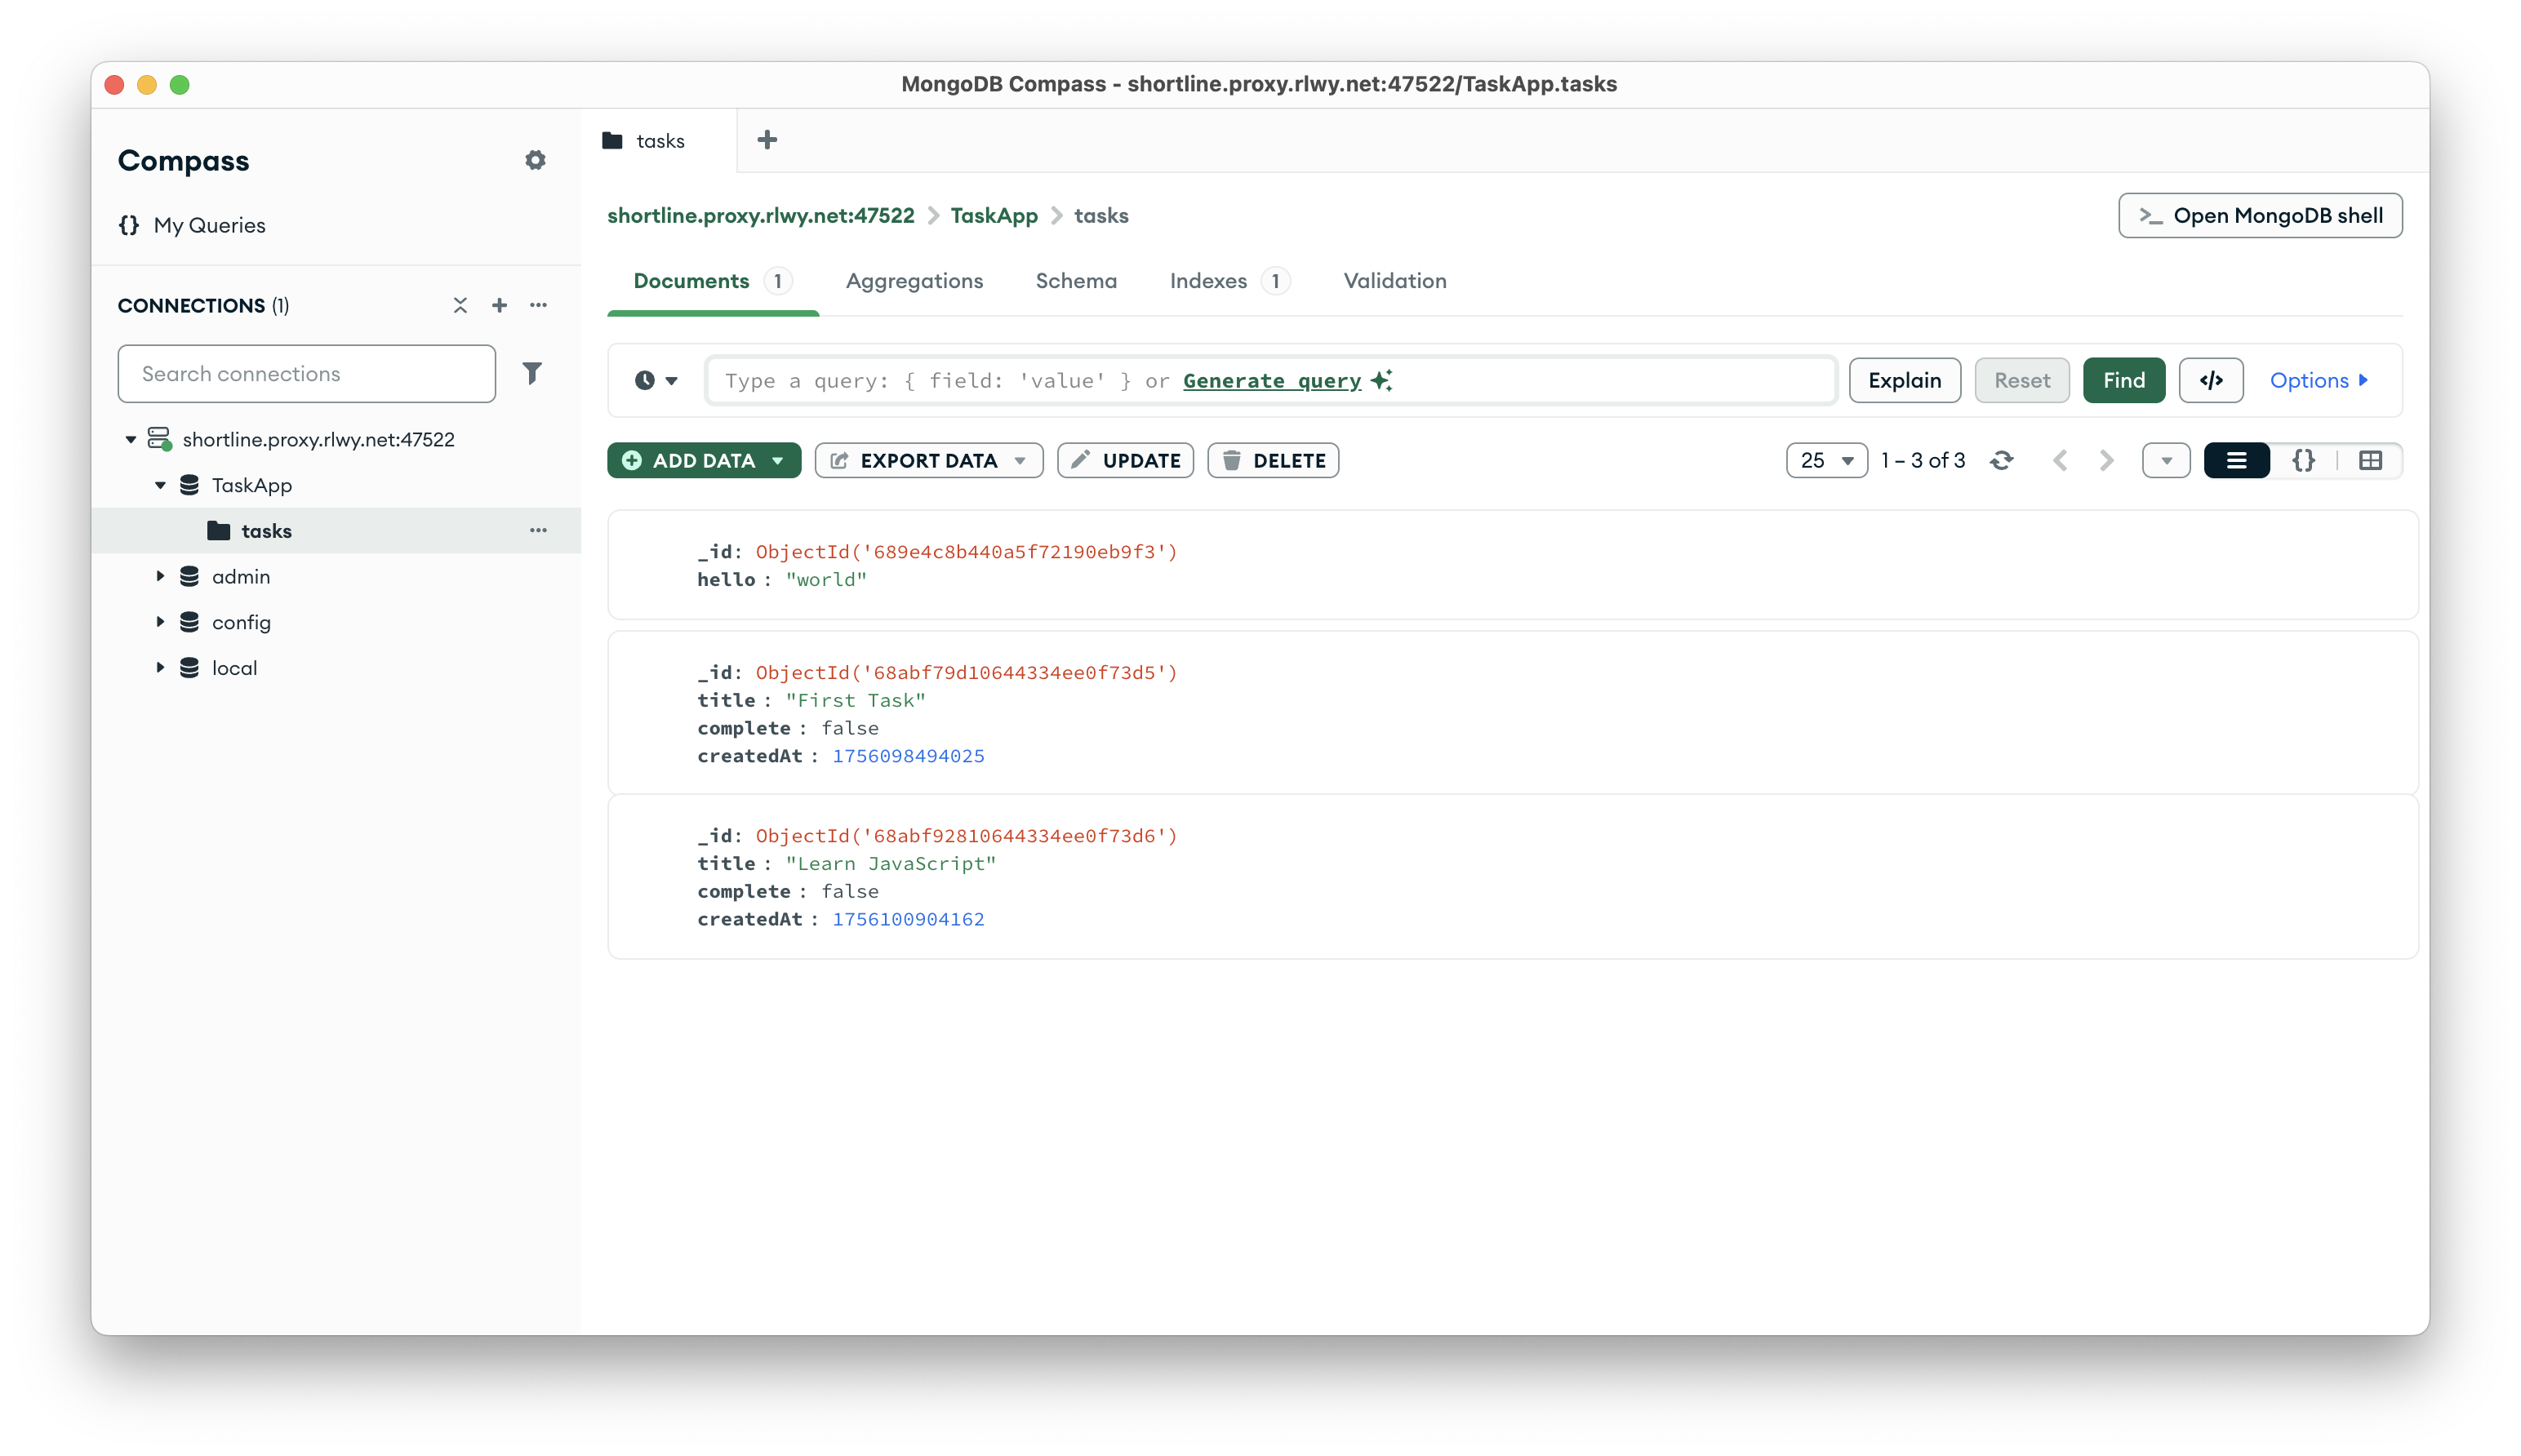Click the filter connections funnel icon

(x=532, y=373)
